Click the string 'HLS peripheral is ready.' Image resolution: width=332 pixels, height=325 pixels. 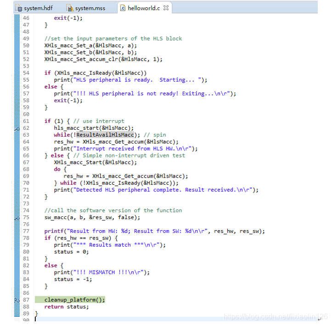point(114,80)
